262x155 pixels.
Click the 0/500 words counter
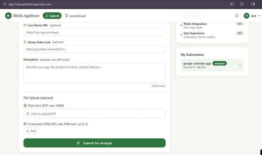click(x=159, y=86)
